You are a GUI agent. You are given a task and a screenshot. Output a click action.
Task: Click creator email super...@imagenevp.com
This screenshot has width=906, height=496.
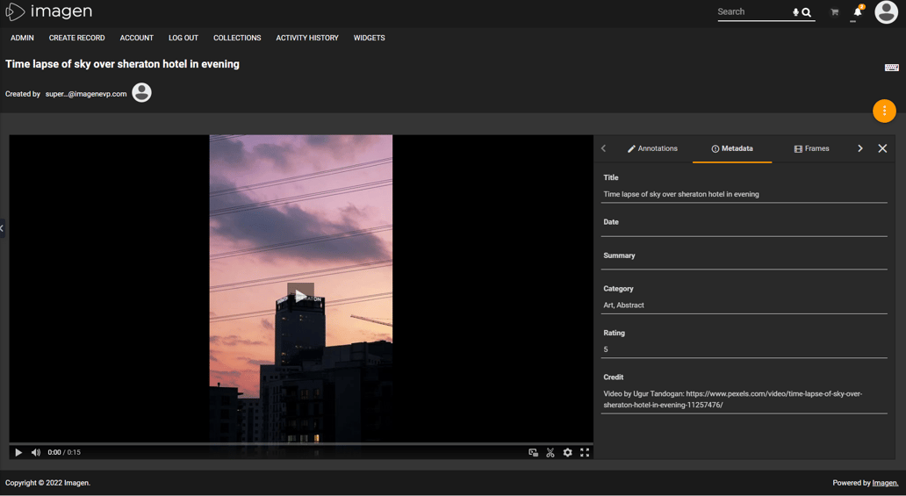coord(86,94)
